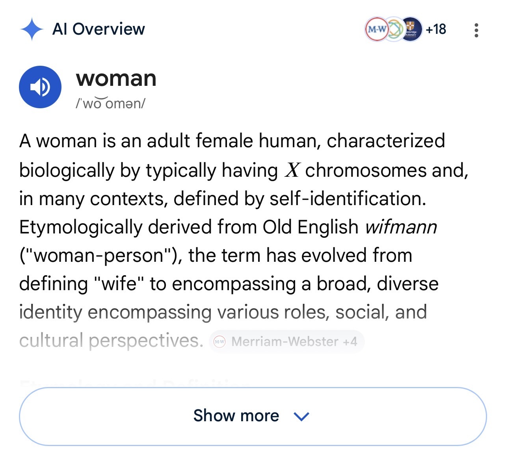Click the AI Overview heading text
Image resolution: width=506 pixels, height=461 pixels.
point(99,29)
